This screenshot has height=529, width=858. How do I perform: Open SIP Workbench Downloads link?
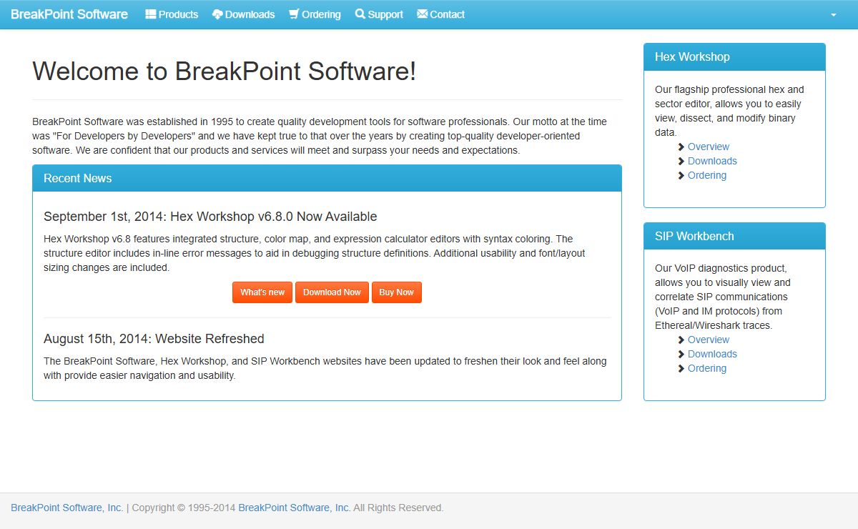(x=712, y=354)
